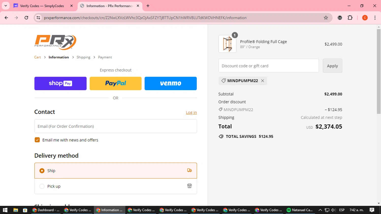Switch to the Information - PRx Performance tab
This screenshot has width=381, height=214.
pyautogui.click(x=110, y=6)
